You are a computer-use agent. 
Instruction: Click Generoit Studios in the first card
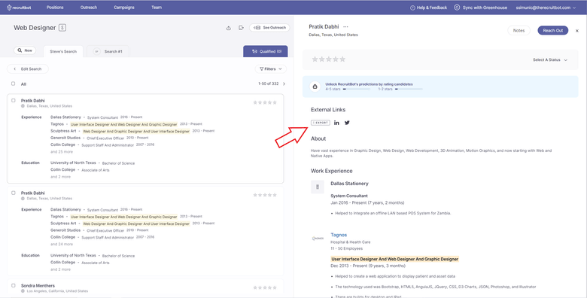click(65, 138)
